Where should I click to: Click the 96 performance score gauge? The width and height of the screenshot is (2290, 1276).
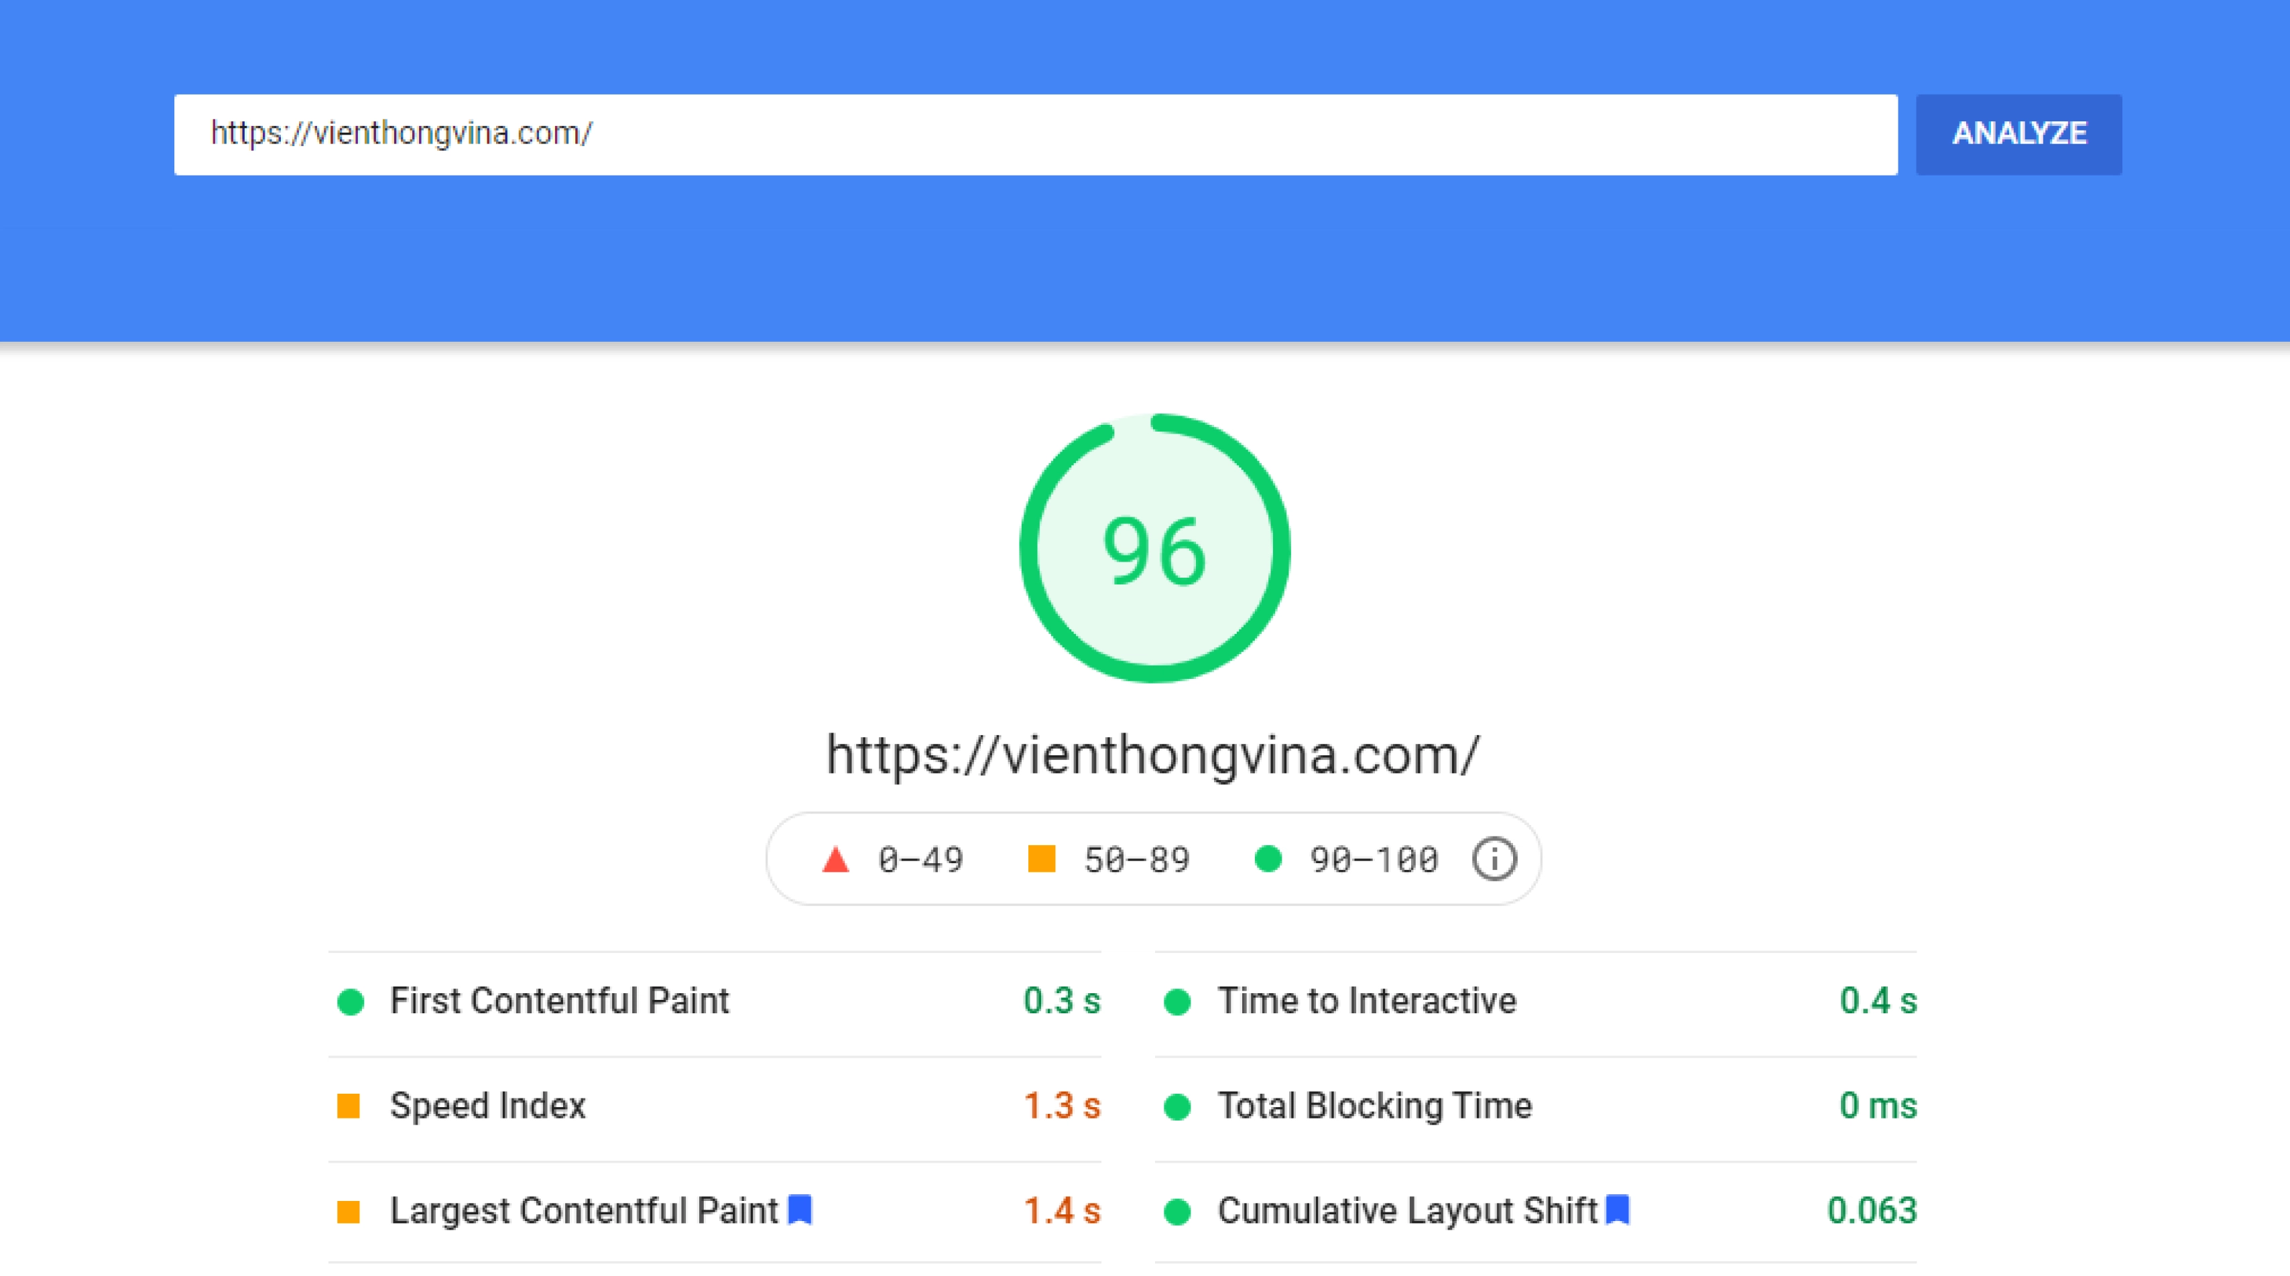[x=1154, y=548]
